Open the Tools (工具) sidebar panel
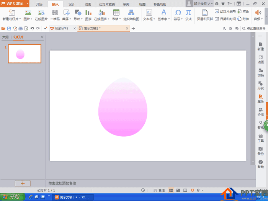The image size is (268, 201). point(260,138)
